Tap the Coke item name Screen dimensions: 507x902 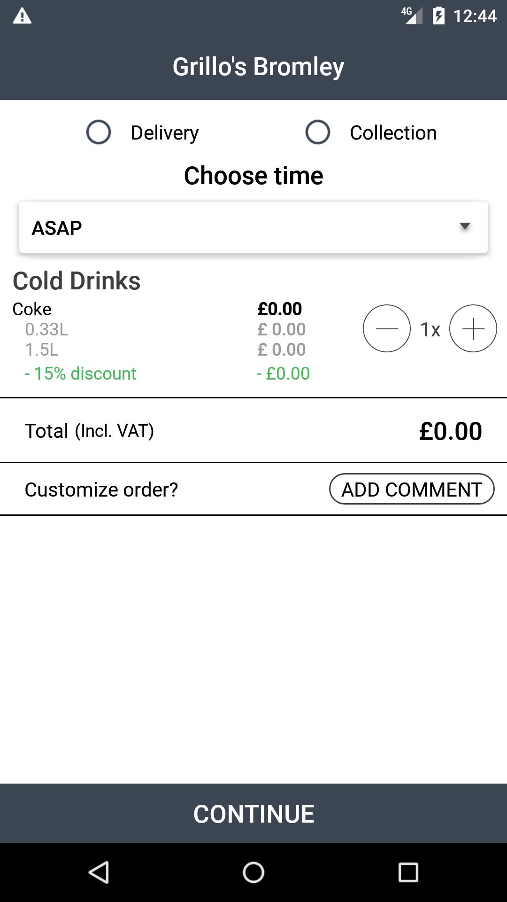coord(32,309)
